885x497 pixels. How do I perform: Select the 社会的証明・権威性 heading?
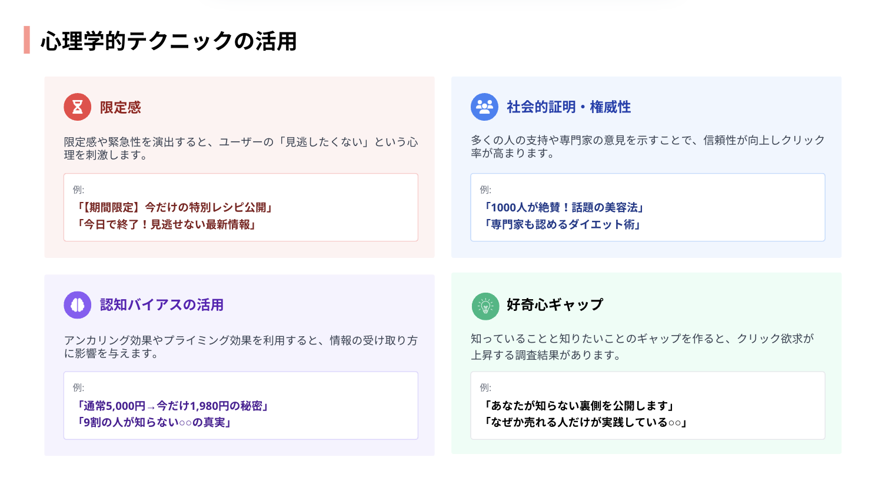coord(568,107)
